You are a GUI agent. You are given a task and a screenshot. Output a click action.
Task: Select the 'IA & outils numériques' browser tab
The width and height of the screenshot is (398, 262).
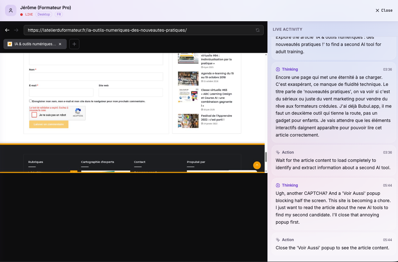click(x=33, y=44)
